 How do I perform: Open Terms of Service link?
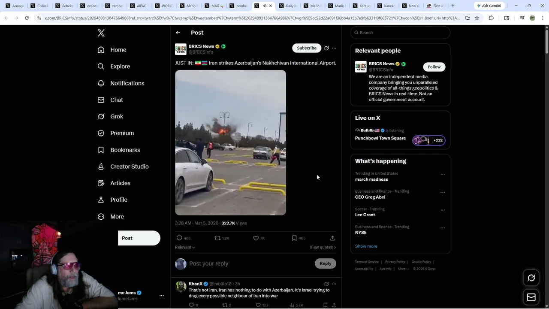point(367,262)
